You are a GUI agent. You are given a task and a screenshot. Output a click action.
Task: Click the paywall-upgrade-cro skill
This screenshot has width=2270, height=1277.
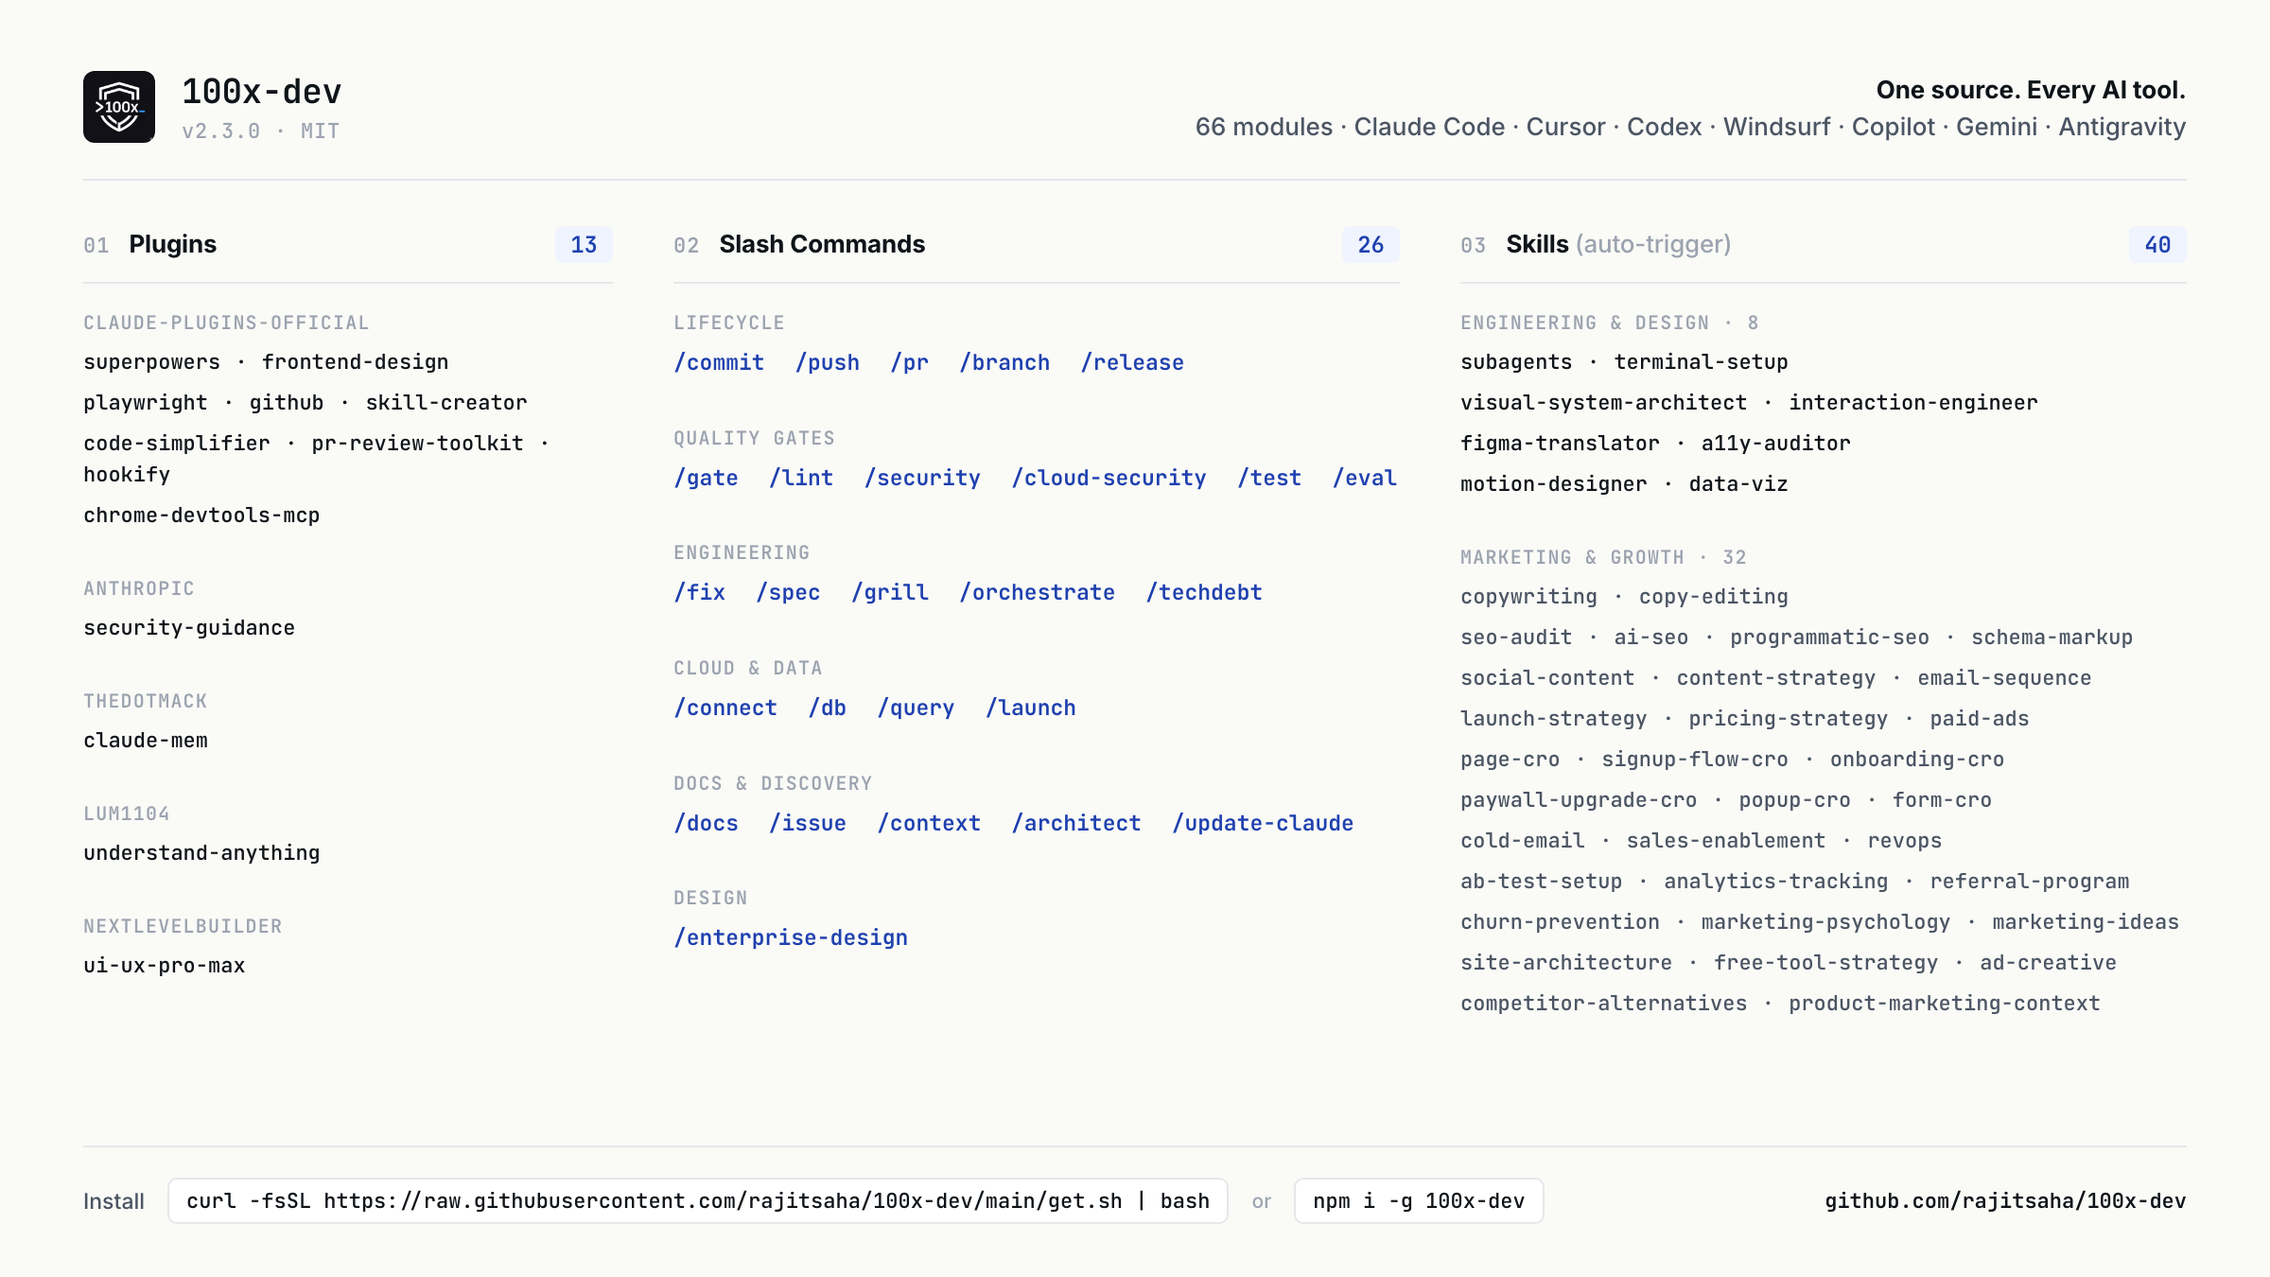tap(1579, 800)
